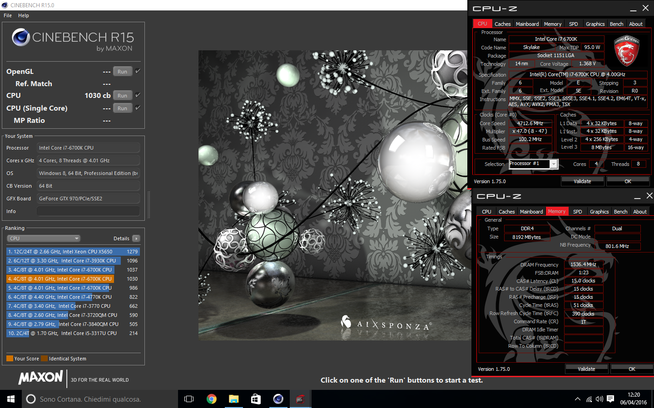This screenshot has height=408, width=654.
Task: Open the Wi-Fi network tray icon
Action: coord(589,399)
